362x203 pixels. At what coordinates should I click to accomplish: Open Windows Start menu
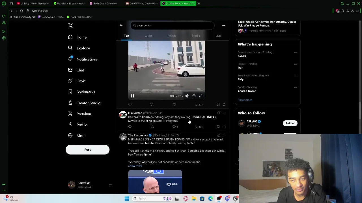click(127, 199)
